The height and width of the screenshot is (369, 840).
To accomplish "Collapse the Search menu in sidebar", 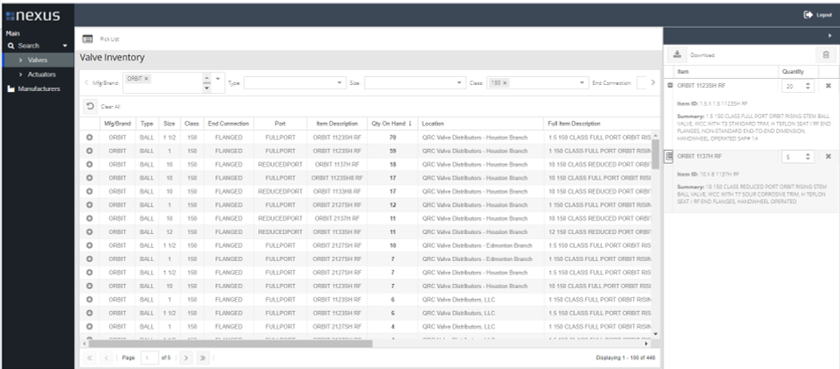I will [x=65, y=46].
